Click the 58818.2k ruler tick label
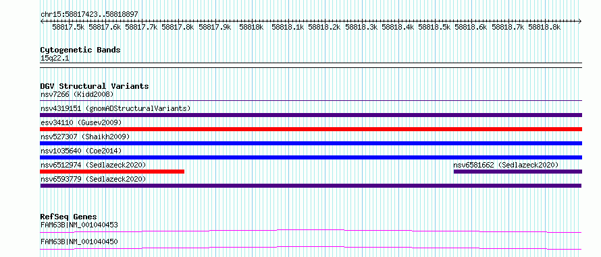Image resolution: width=601 pixels, height=257 pixels. point(324,27)
